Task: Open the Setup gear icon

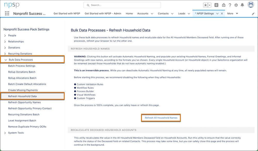Action: (236, 5)
